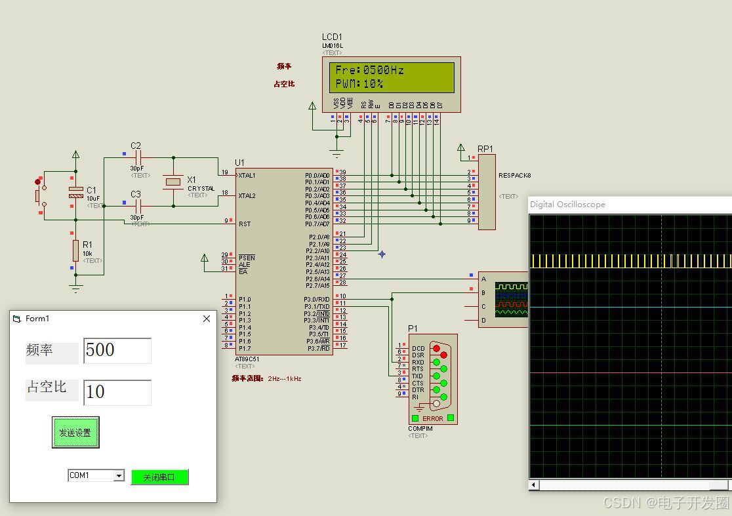Click the Fre:0500Hz line on the LCD
Viewport: 732px width, 516px height.
pos(370,70)
